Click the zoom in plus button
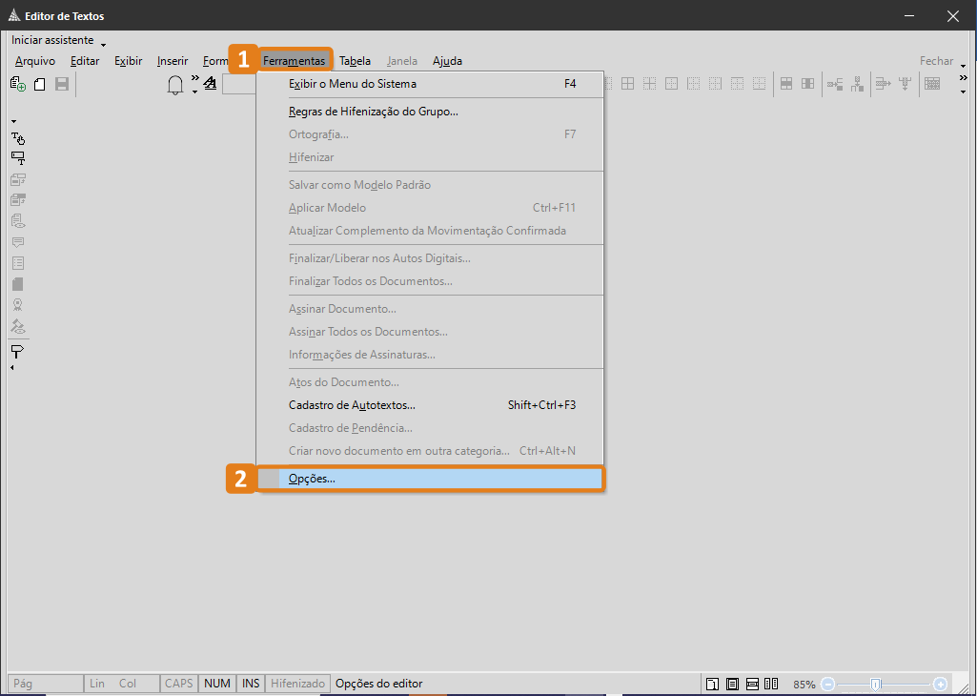The height and width of the screenshot is (696, 977). click(940, 684)
